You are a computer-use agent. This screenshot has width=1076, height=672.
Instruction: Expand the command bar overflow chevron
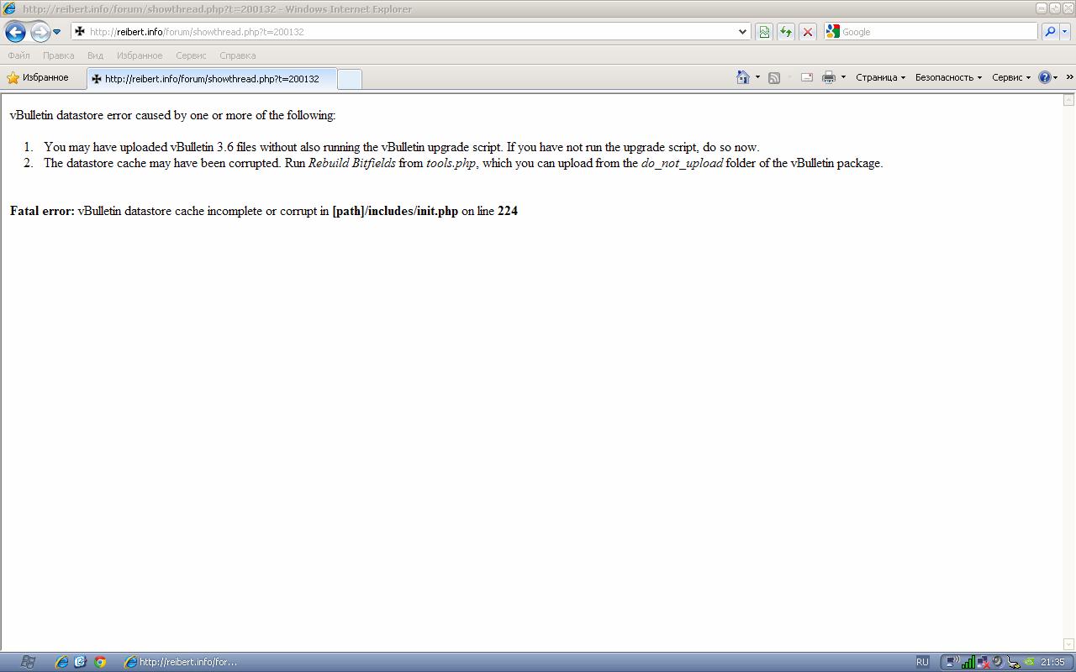pos(1069,77)
